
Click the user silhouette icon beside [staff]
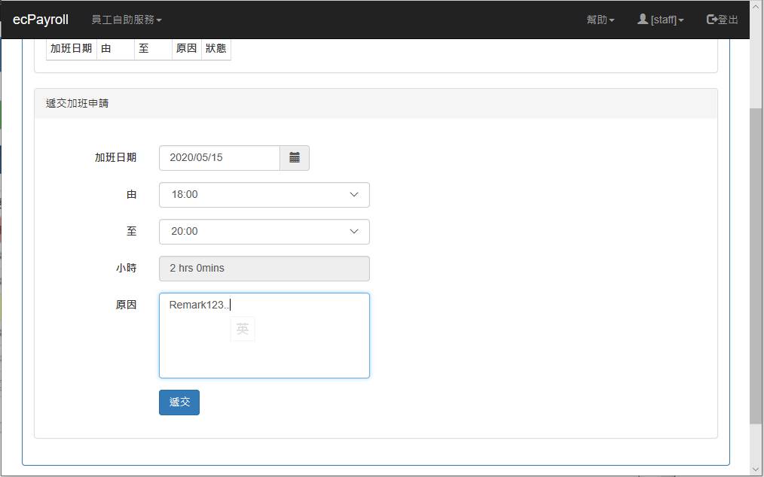(643, 19)
